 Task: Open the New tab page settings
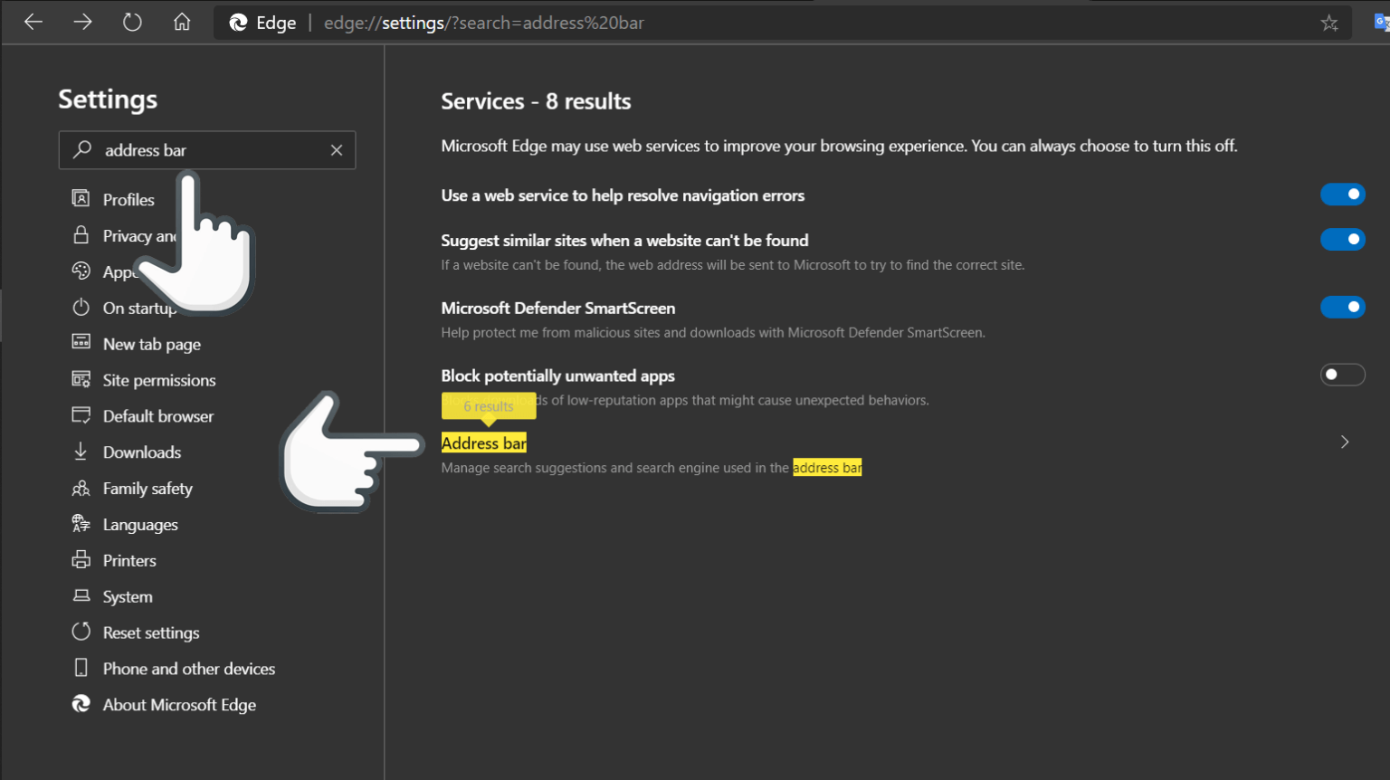point(152,345)
